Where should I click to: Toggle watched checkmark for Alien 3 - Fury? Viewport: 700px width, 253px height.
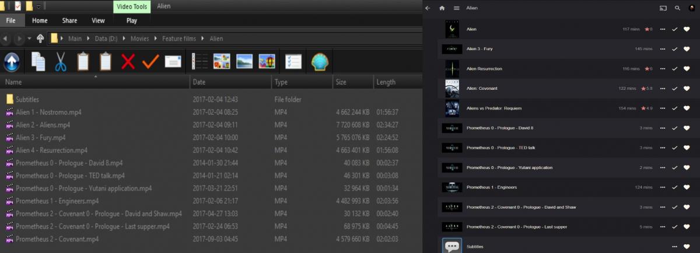pyautogui.click(x=675, y=49)
